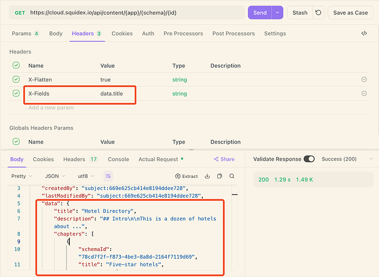The image size is (379, 277).
Task: Open the Send options dropdown arrow
Action: click(278, 13)
